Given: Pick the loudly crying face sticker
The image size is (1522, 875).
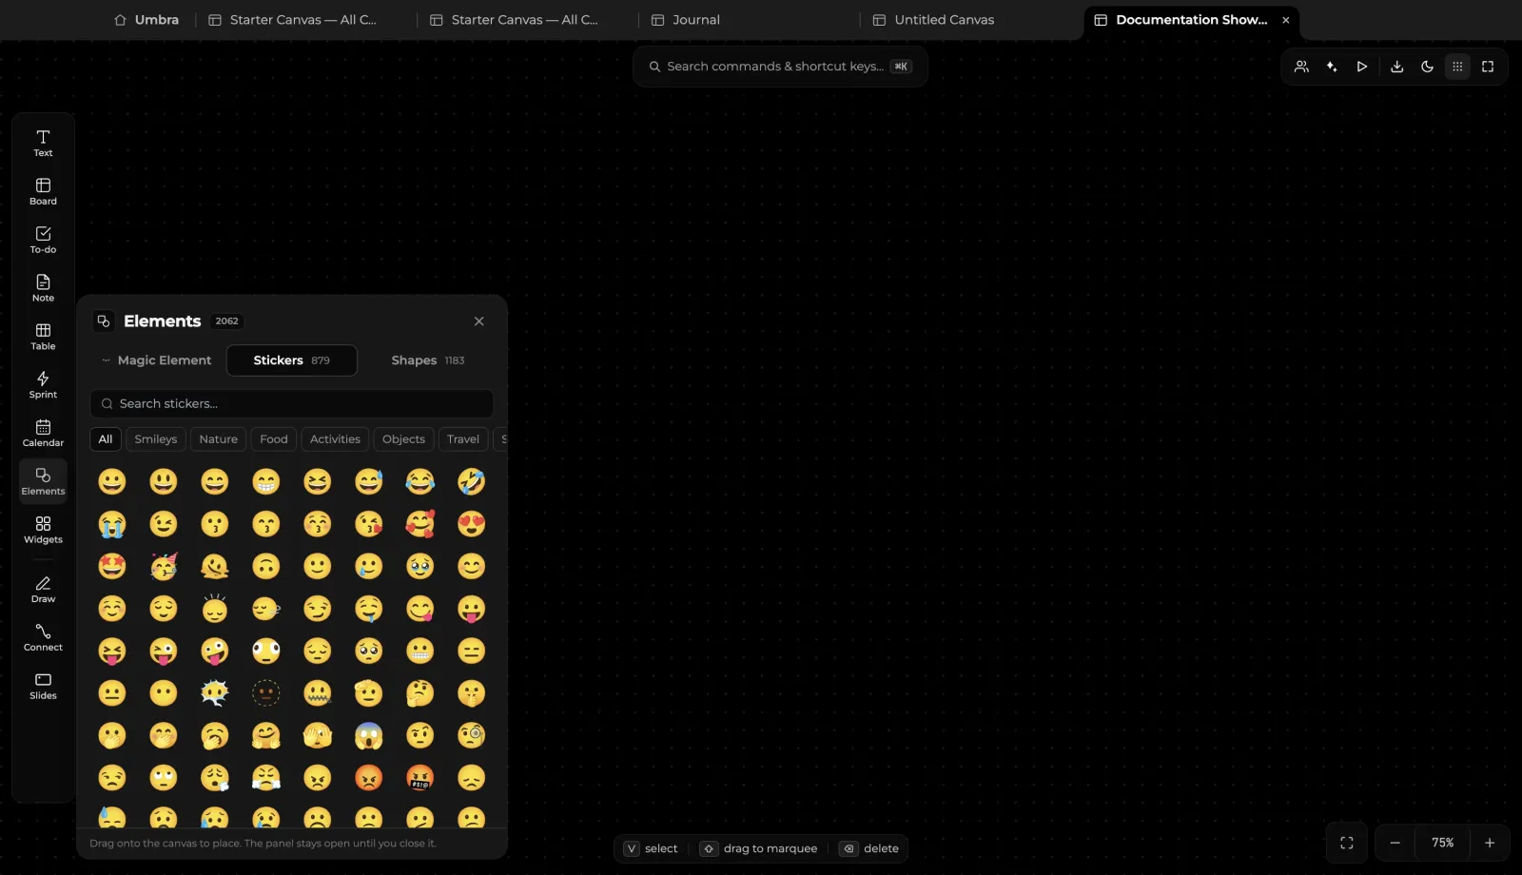Looking at the screenshot, I should tap(112, 524).
